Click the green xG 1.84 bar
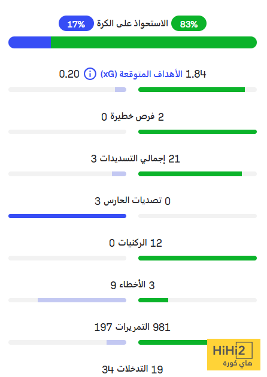The width and height of the screenshot is (267, 377). pyautogui.click(x=192, y=90)
